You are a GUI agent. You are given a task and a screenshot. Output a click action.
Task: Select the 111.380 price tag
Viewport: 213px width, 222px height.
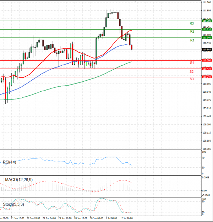coord(207,21)
